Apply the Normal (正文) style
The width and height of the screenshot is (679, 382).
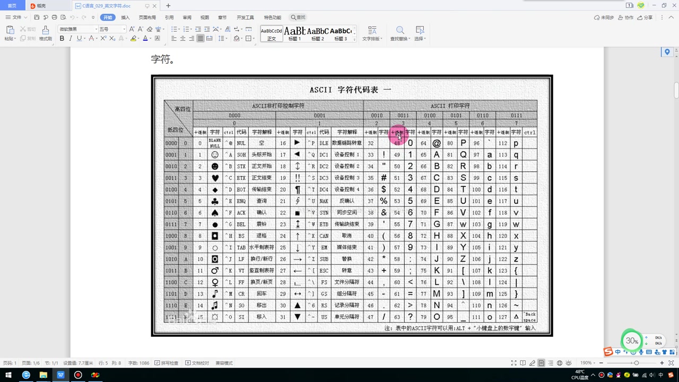pyautogui.click(x=272, y=34)
